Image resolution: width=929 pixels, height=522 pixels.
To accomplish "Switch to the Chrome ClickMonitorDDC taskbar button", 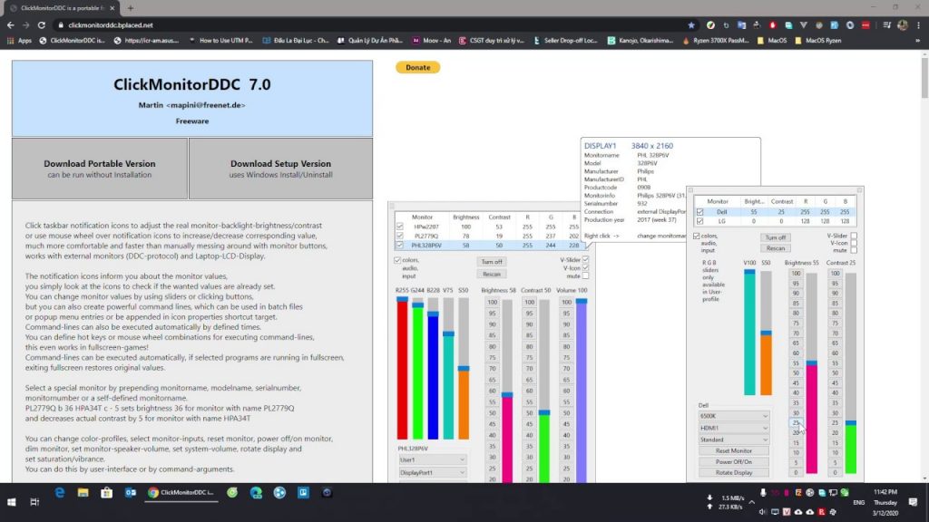I will [181, 492].
